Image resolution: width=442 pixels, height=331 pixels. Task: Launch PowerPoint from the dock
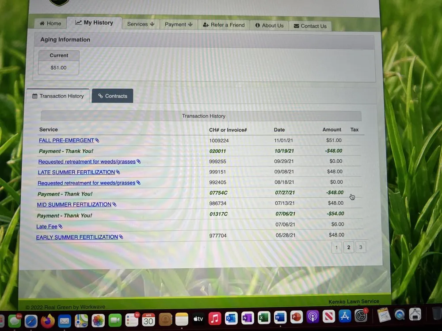[296, 317]
